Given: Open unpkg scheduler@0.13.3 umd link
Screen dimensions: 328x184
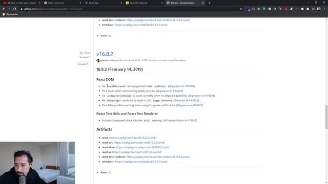Looking at the screenshot, I should pos(141,25).
